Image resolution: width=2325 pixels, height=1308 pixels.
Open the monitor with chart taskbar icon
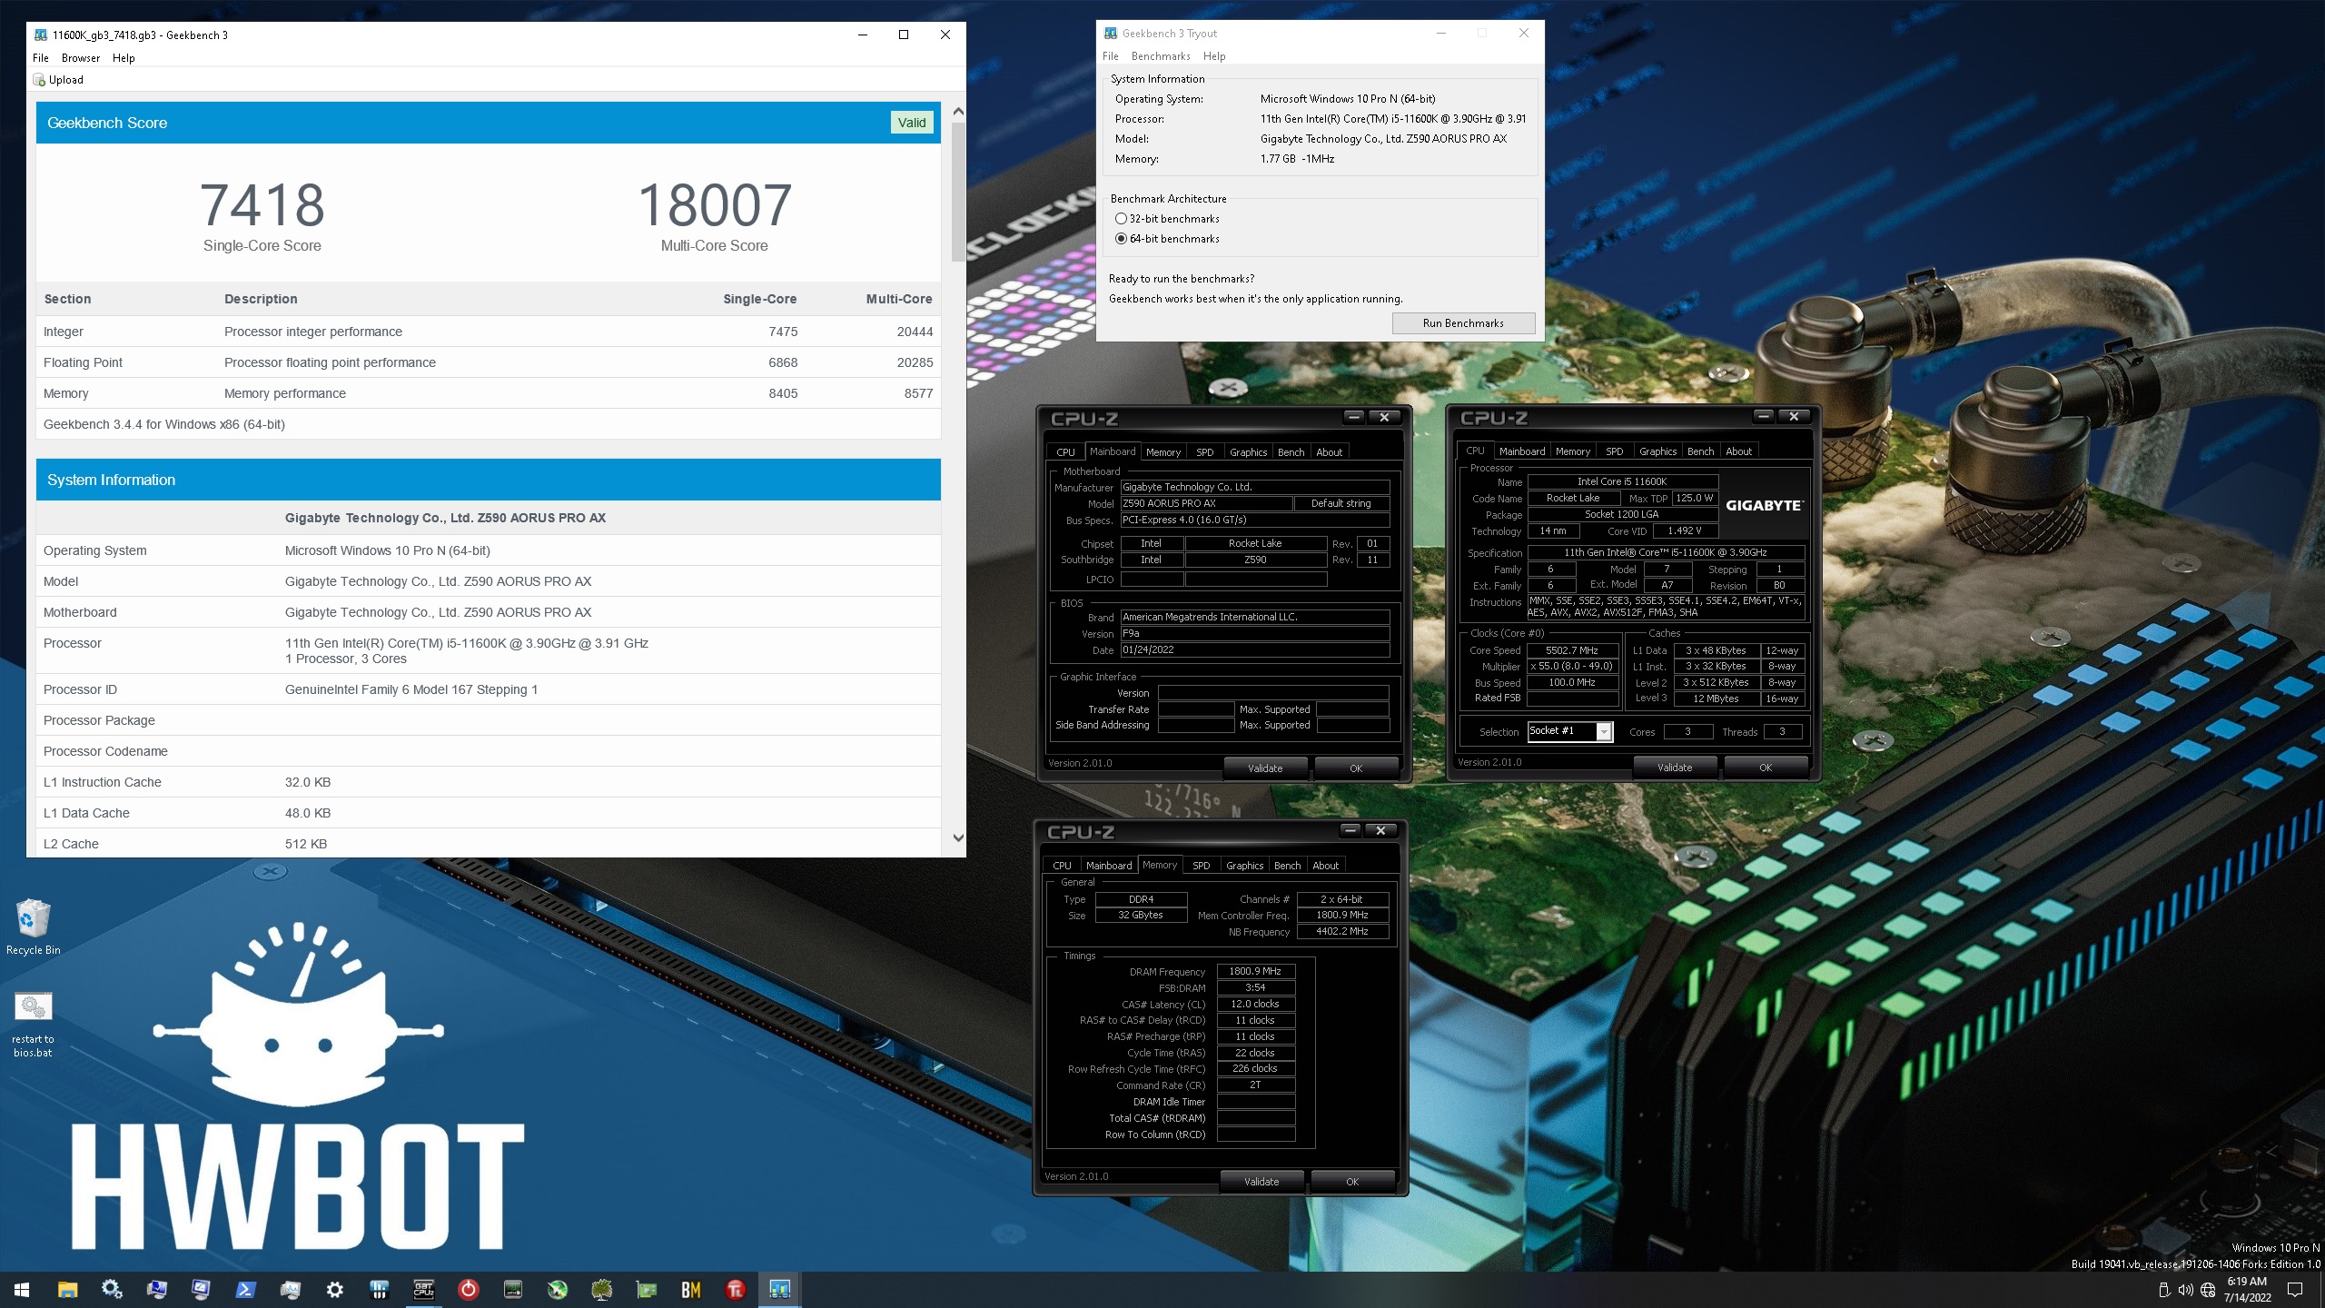(201, 1289)
